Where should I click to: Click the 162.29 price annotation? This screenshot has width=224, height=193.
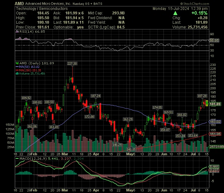click(128, 119)
